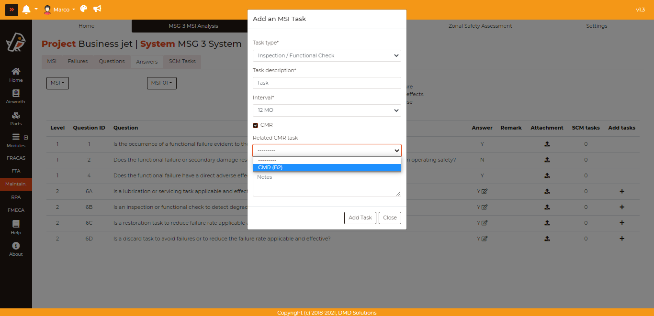
Task: Click the notification bell icon
Action: [x=26, y=10]
